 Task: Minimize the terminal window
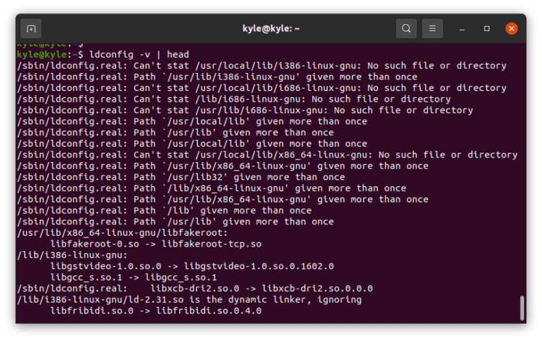coord(462,29)
